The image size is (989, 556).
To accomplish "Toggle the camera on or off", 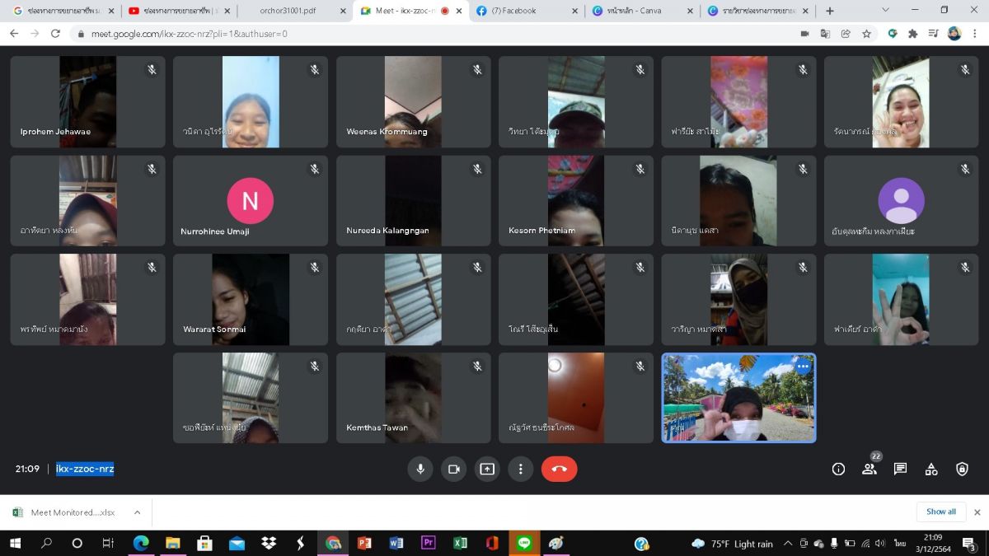I will coord(453,469).
